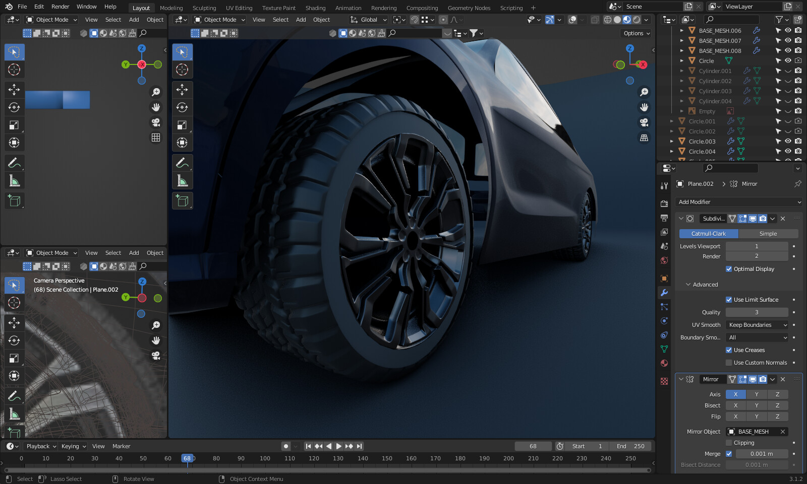Open the File menu
The height and width of the screenshot is (484, 807).
pyautogui.click(x=22, y=7)
